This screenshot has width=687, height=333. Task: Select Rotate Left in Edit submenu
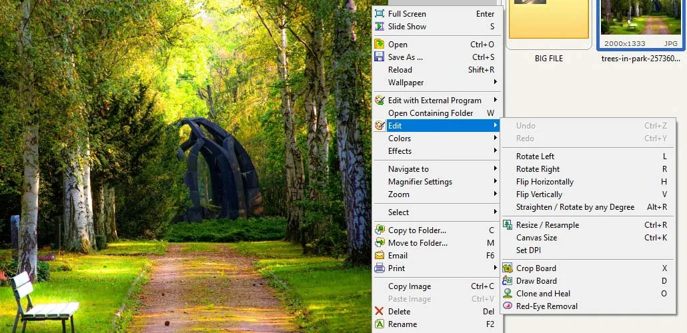point(588,157)
